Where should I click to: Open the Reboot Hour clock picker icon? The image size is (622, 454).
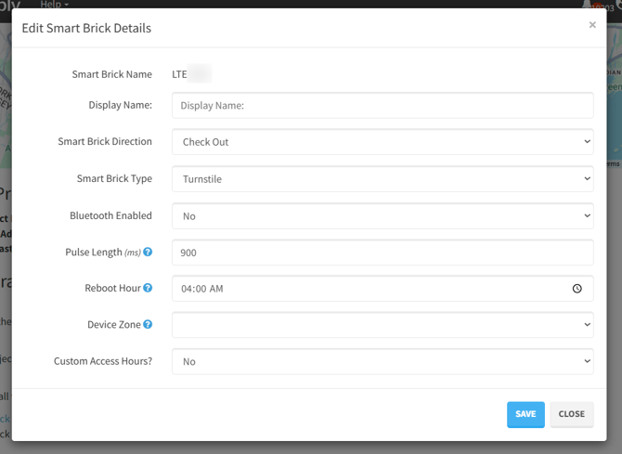point(577,289)
